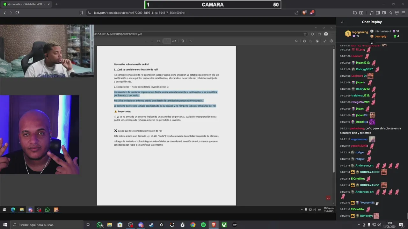
Task: Open the Brave main hamburger menu
Action: click(403, 13)
